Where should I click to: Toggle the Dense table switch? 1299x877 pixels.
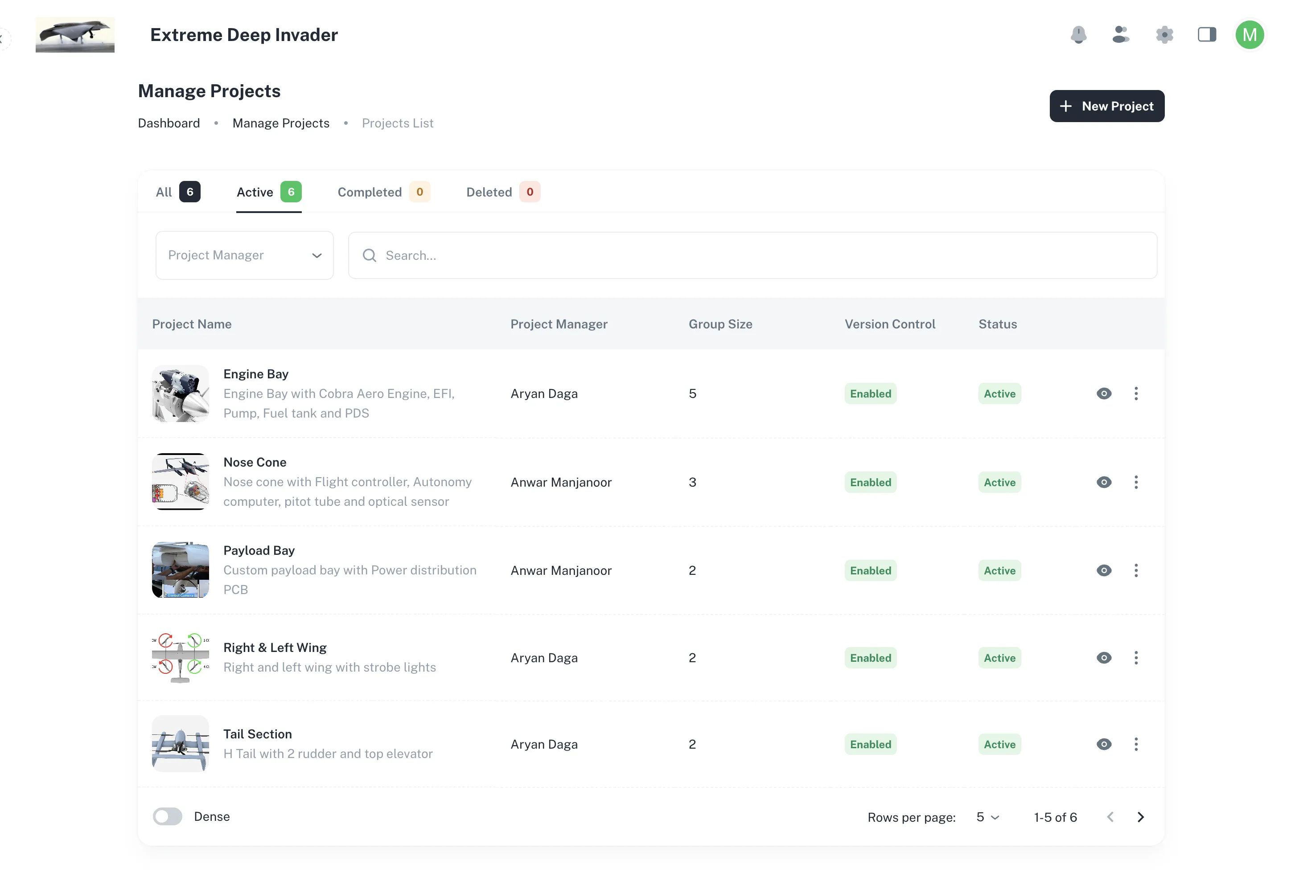click(168, 816)
